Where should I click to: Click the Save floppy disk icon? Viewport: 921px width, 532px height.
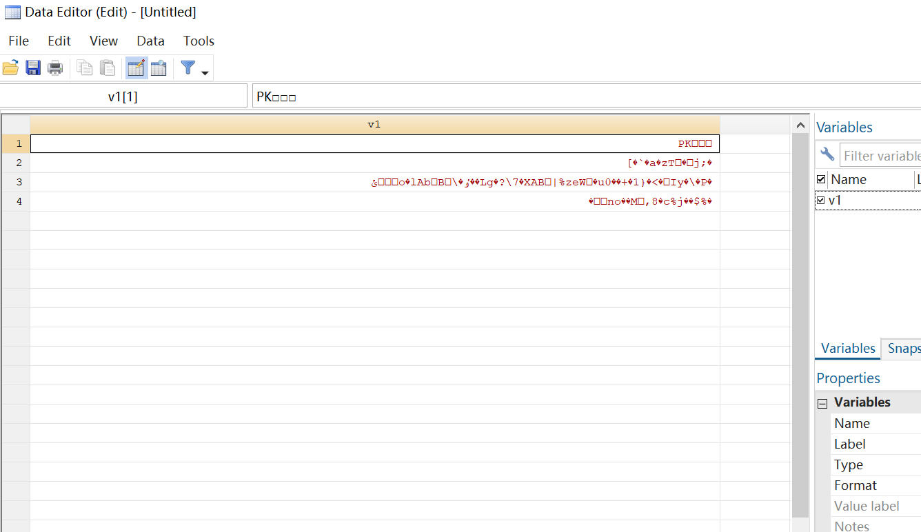click(33, 68)
